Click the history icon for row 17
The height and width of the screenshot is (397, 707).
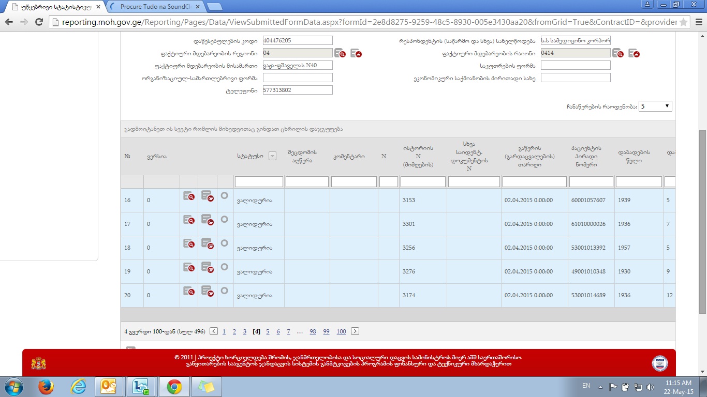(207, 220)
